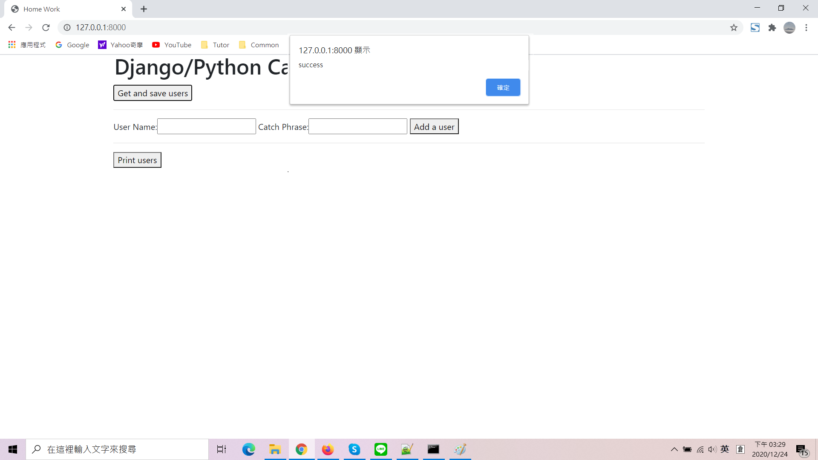
Task: Show hidden system tray icons
Action: pos(674,449)
